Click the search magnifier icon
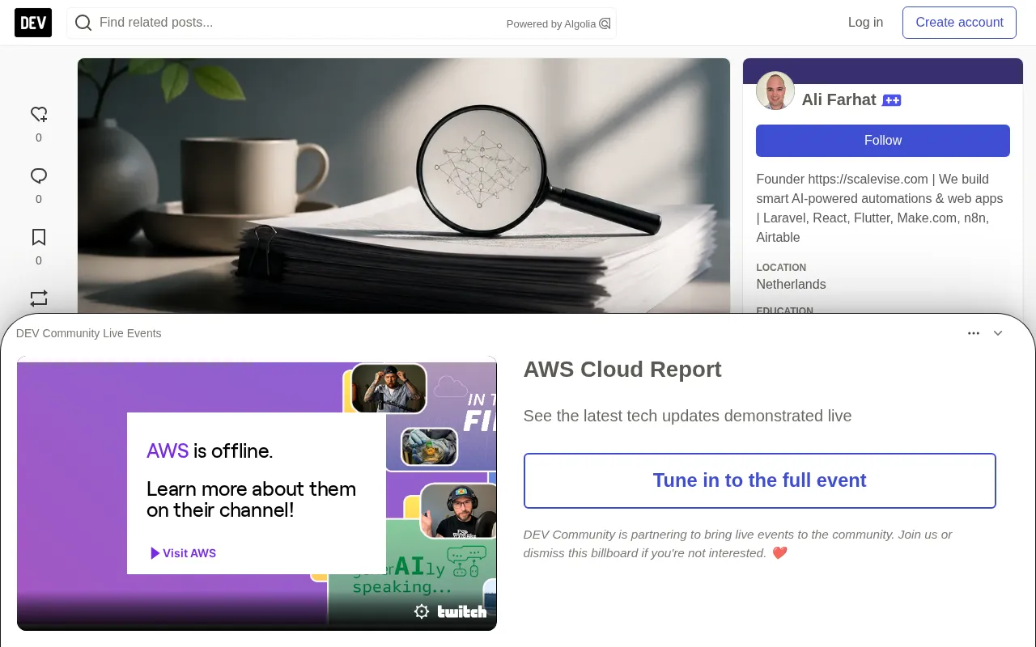The image size is (1036, 647). pyautogui.click(x=83, y=23)
